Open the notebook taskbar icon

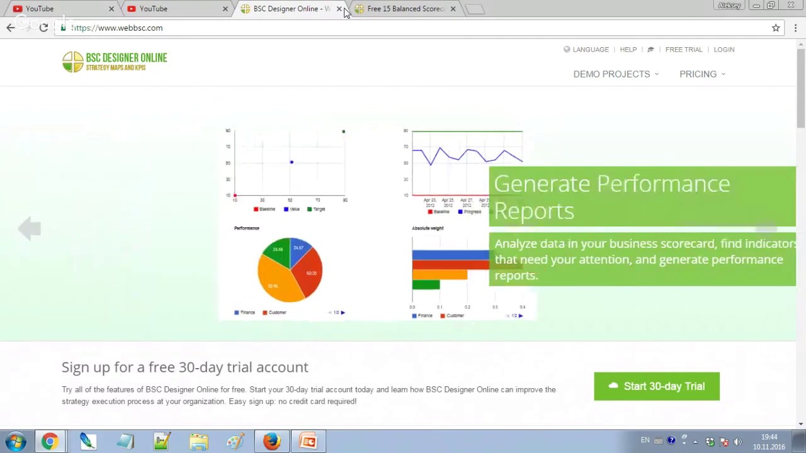click(x=125, y=441)
